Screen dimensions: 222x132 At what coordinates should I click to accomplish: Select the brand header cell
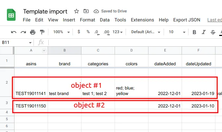tap(65, 61)
